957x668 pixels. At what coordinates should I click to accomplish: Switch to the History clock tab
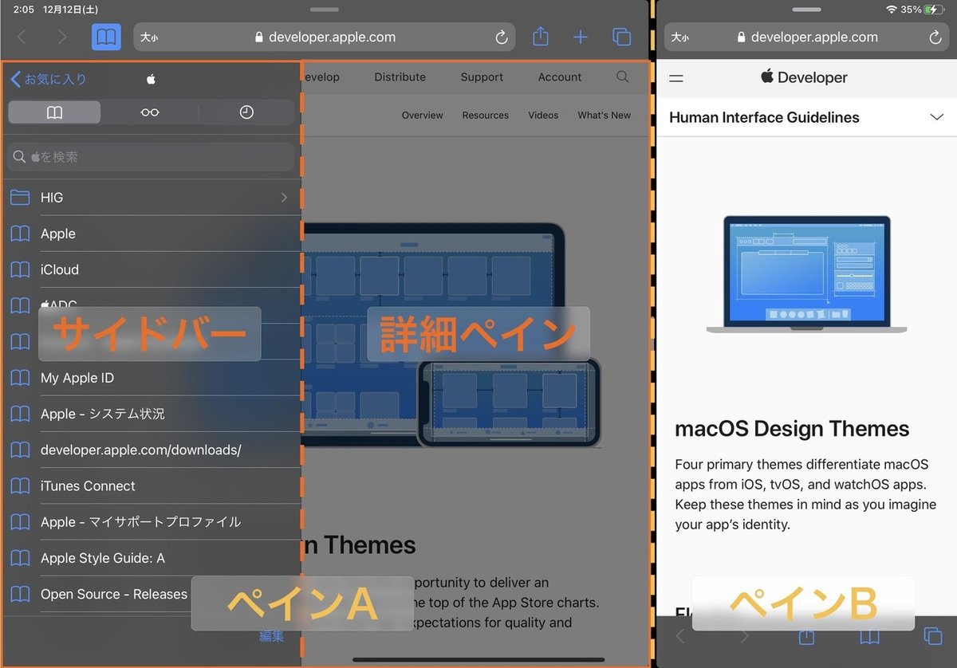246,112
